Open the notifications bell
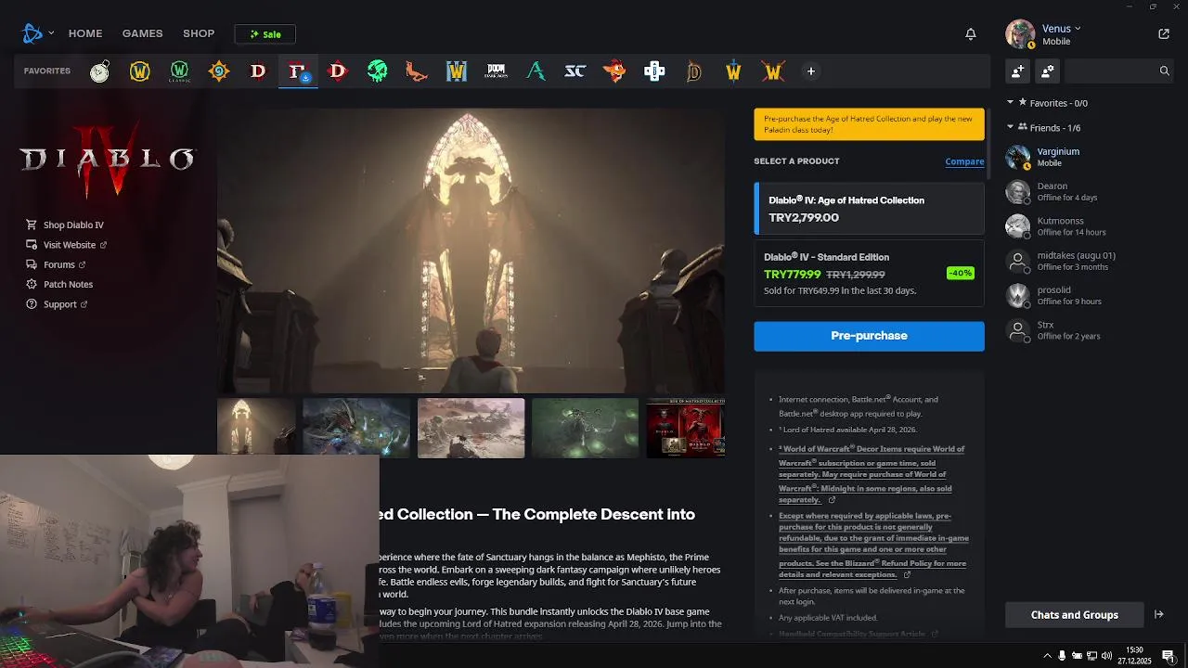 point(971,33)
